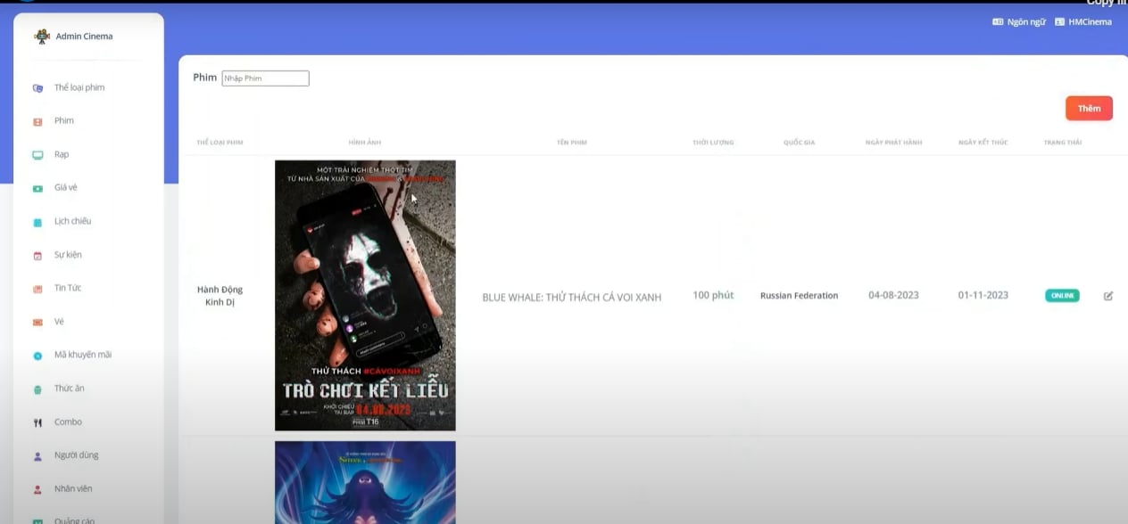1128x524 pixels.
Task: Select Combo in the sidebar
Action: 68,422
